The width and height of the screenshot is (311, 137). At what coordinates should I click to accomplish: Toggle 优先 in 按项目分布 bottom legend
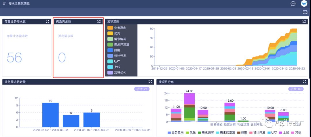tap(191, 132)
